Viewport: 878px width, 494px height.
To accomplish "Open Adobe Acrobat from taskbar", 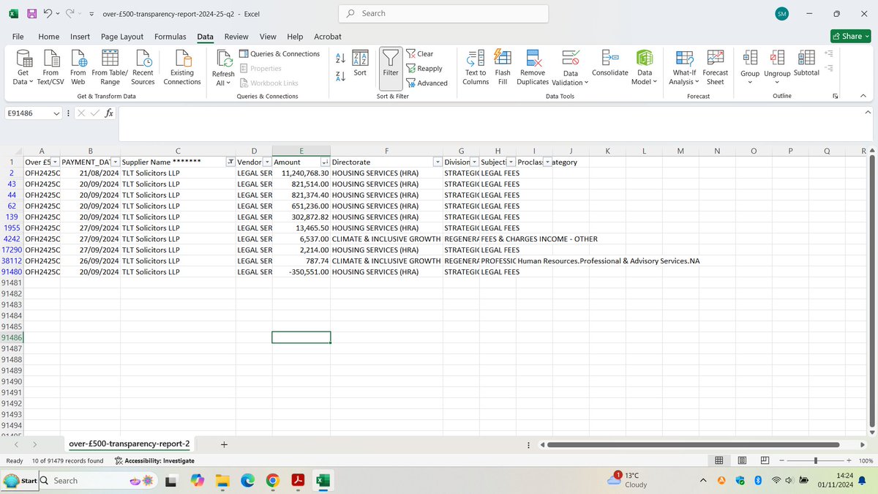I will coord(299,481).
